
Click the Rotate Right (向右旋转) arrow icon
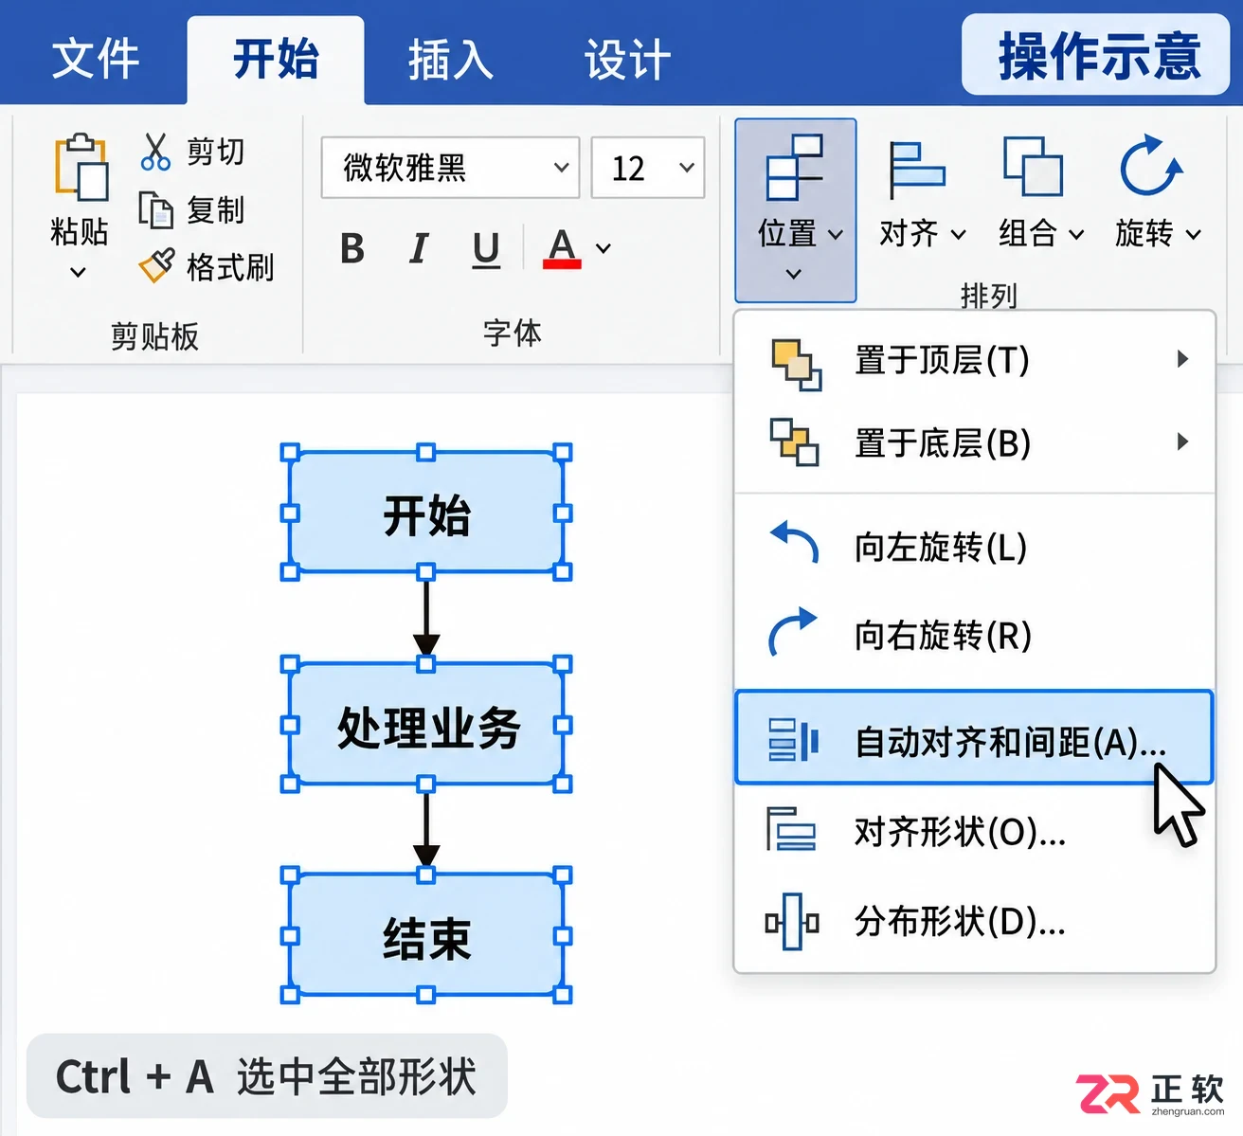pyautogui.click(x=793, y=631)
